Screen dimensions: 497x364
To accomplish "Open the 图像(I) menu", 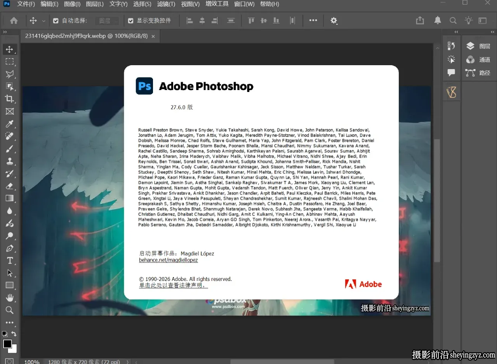I will tap(72, 4).
